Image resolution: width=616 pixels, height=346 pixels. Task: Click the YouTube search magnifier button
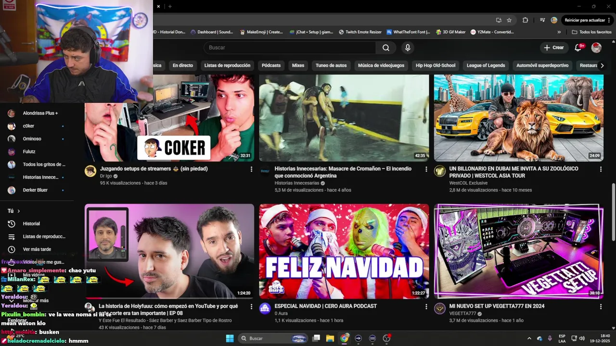coord(386,48)
